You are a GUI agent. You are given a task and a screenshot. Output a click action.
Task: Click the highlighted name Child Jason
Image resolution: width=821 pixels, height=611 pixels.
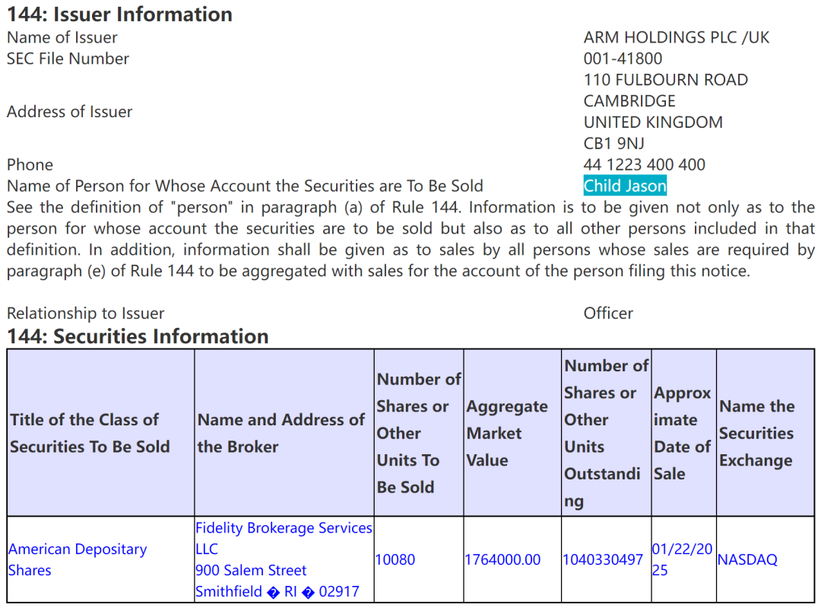[x=625, y=186]
